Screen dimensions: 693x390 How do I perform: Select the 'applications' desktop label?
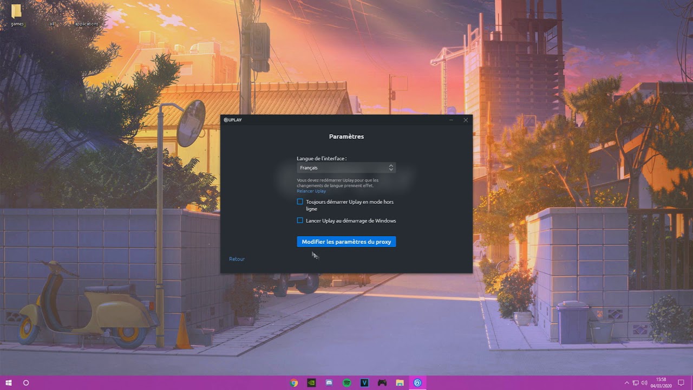click(87, 24)
